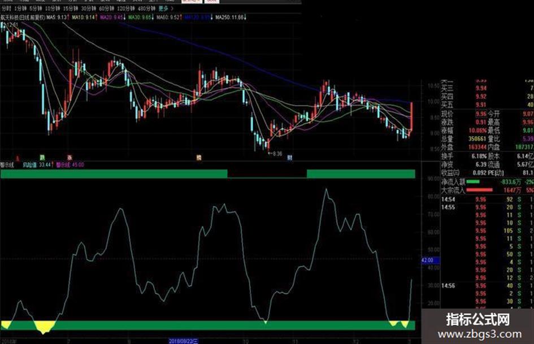Expand the 更多 periods dropdown
Screen dimensions: 534x344
pos(166,8)
